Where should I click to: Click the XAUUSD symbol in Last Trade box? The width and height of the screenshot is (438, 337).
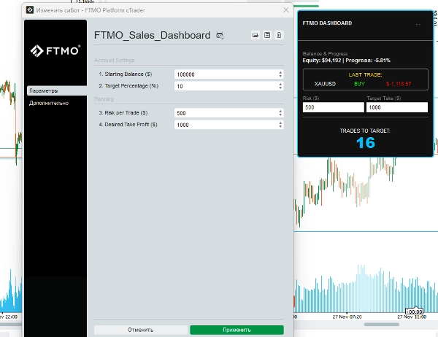click(325, 84)
